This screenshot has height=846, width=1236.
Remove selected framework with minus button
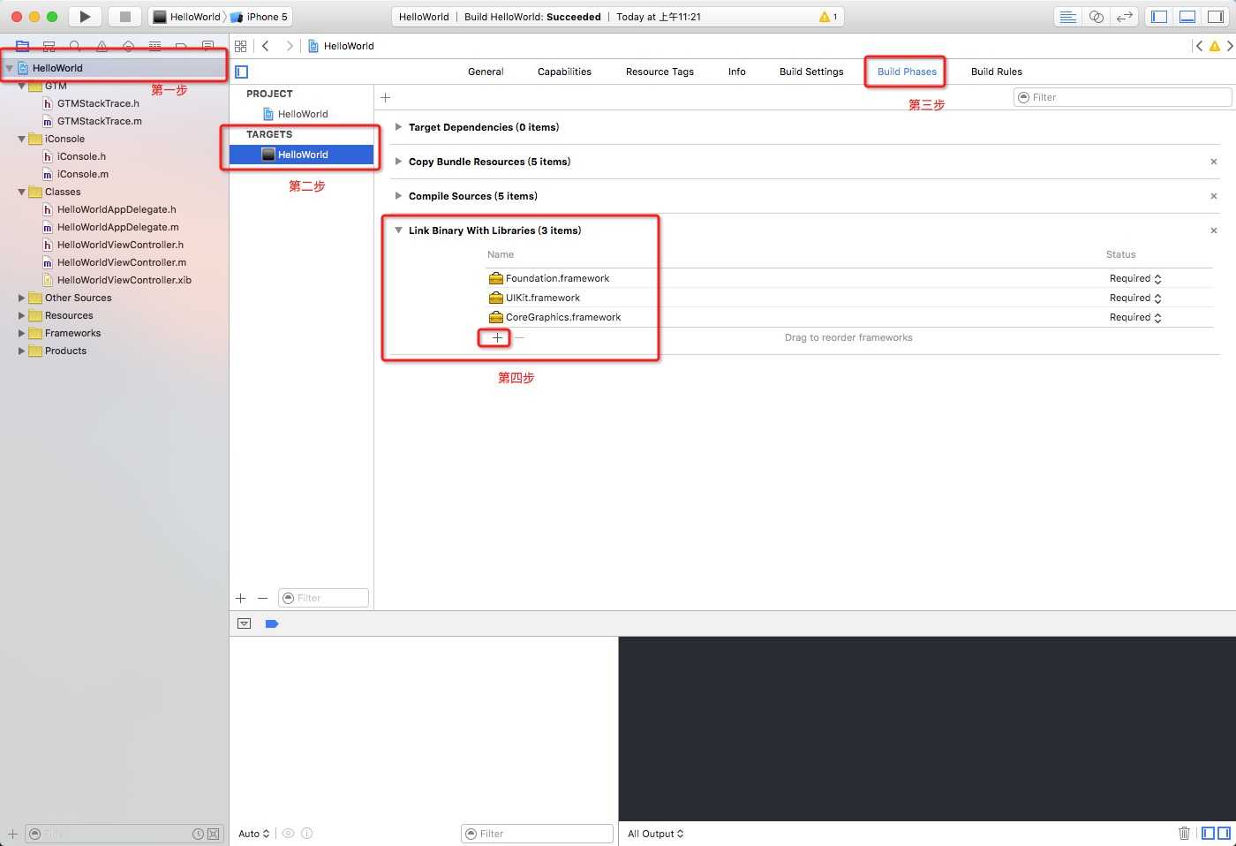click(520, 337)
